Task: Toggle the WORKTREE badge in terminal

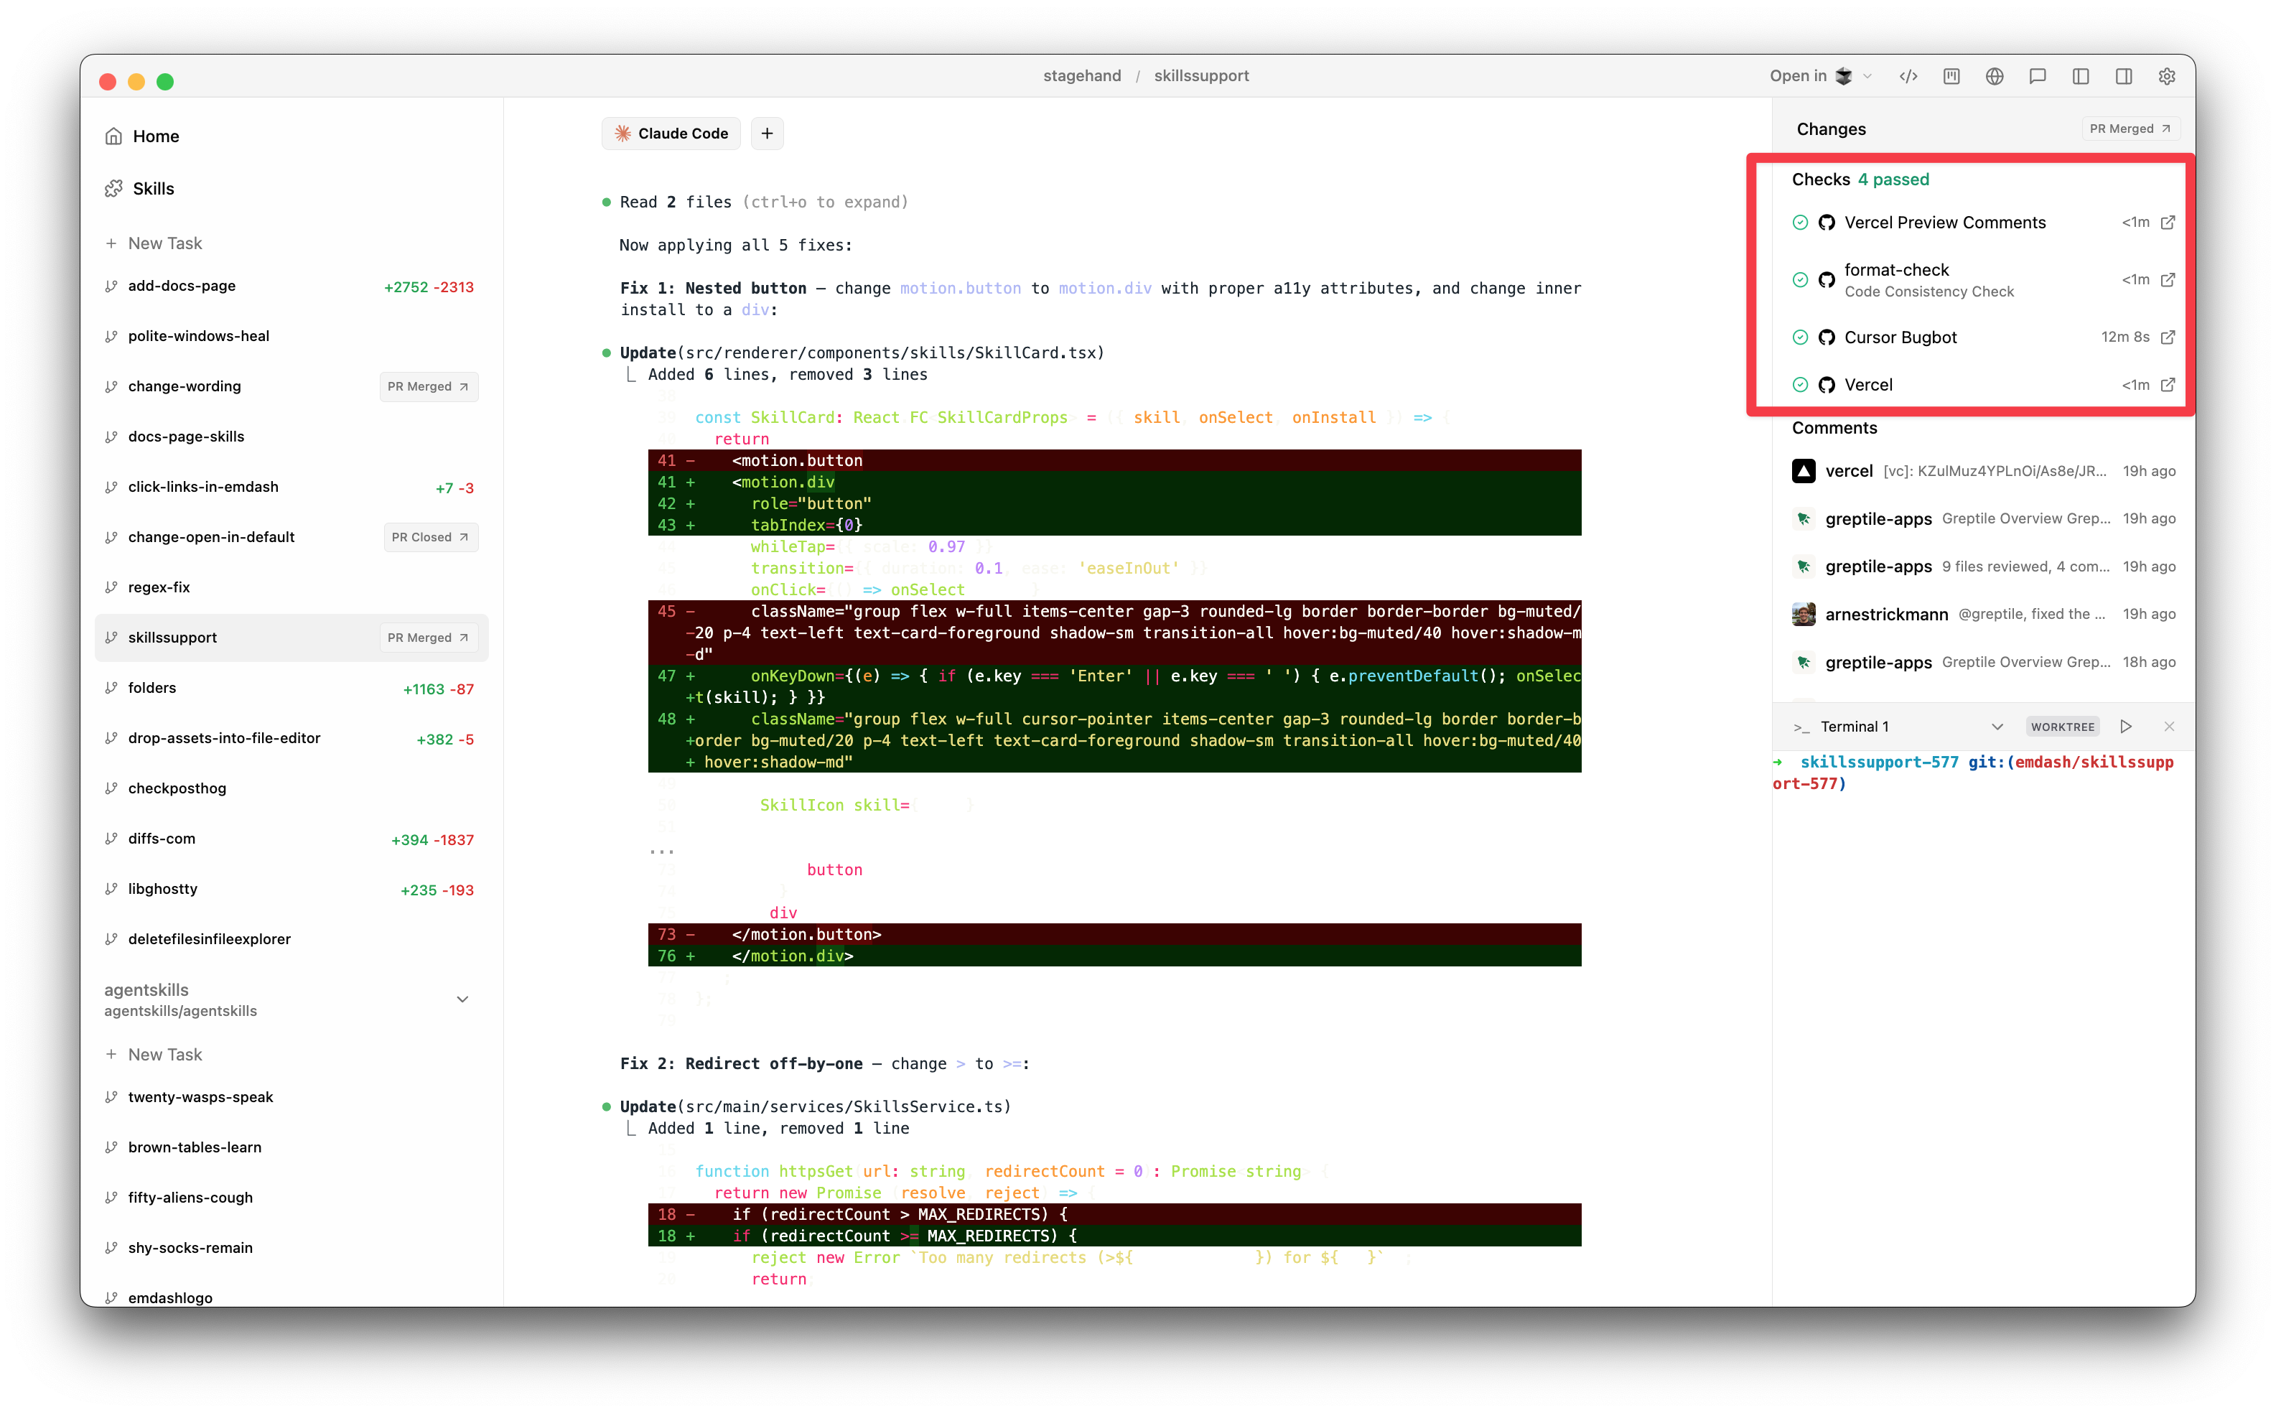Action: (2062, 727)
